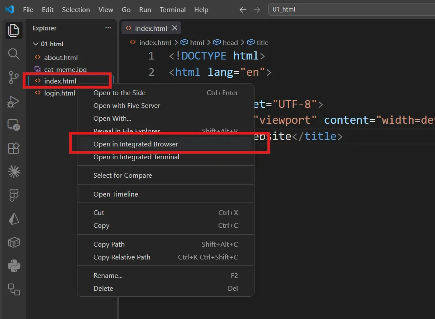Open about.html in the explorer

tap(61, 57)
